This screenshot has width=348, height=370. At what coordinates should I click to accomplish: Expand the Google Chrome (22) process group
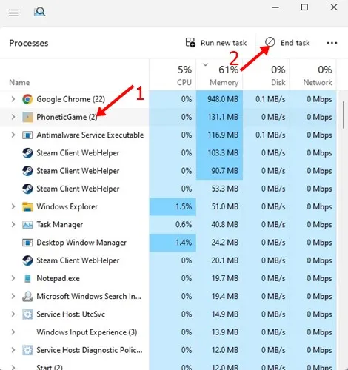(x=13, y=99)
